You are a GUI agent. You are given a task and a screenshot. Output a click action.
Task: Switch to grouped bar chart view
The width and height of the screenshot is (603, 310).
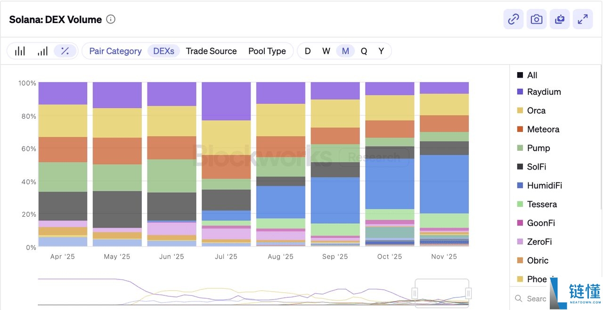pos(20,51)
